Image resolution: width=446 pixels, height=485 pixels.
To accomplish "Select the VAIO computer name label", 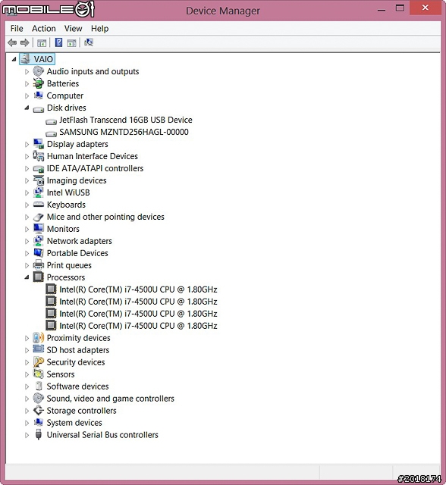I will point(43,59).
